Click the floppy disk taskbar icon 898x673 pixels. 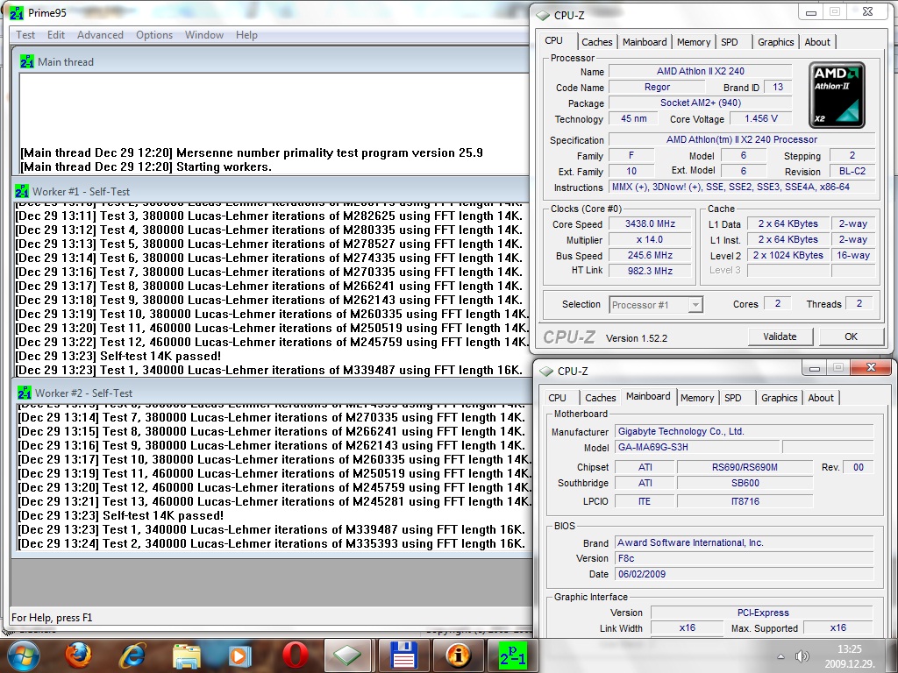coord(403,655)
